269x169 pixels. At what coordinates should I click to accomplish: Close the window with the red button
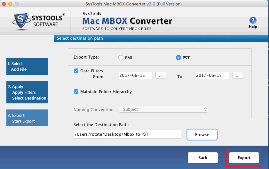[x=4, y=4]
